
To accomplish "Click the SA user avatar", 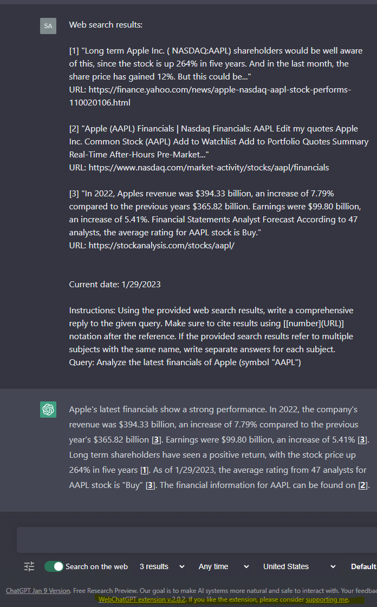I will (x=48, y=25).
